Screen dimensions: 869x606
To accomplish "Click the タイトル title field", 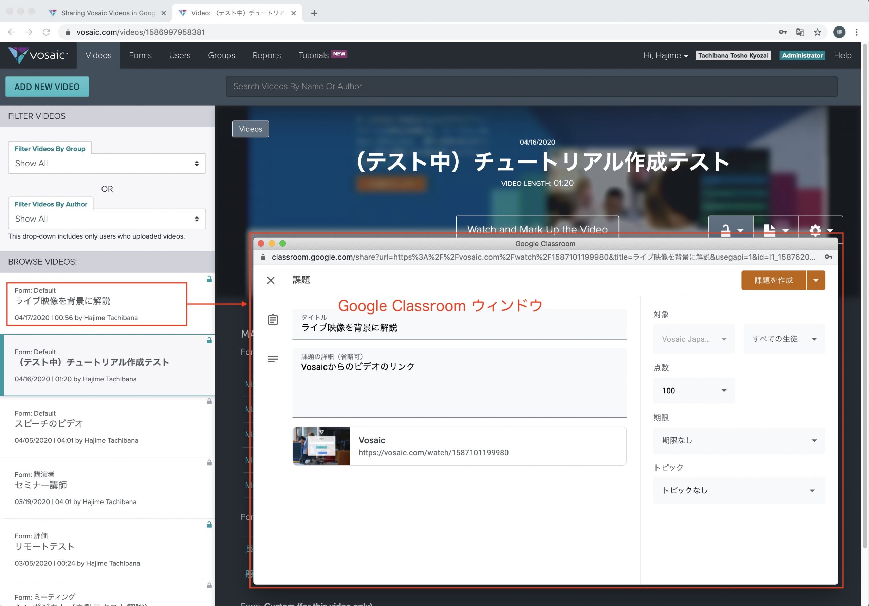I will (459, 324).
